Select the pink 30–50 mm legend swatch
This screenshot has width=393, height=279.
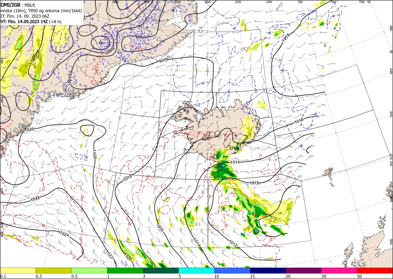tap(340, 270)
